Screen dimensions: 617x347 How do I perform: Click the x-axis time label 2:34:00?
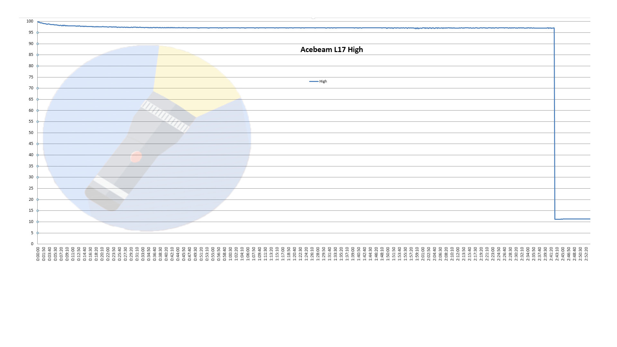pyautogui.click(x=528, y=254)
